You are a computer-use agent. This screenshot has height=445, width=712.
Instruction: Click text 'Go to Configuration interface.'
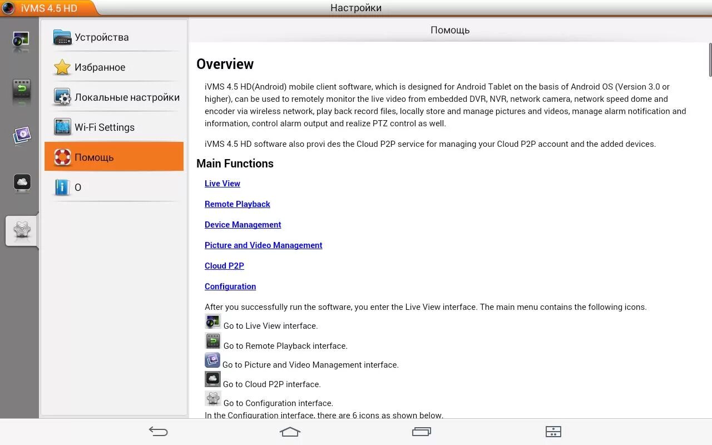pyautogui.click(x=278, y=403)
